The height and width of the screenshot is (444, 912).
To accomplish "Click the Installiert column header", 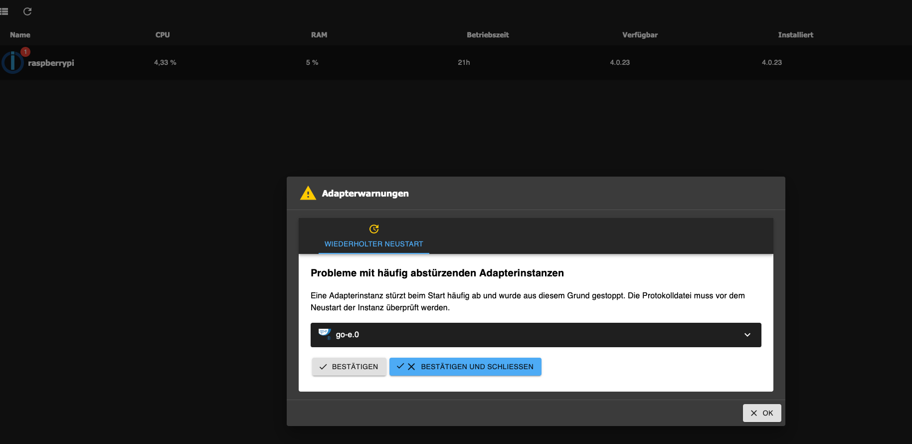I will [795, 35].
